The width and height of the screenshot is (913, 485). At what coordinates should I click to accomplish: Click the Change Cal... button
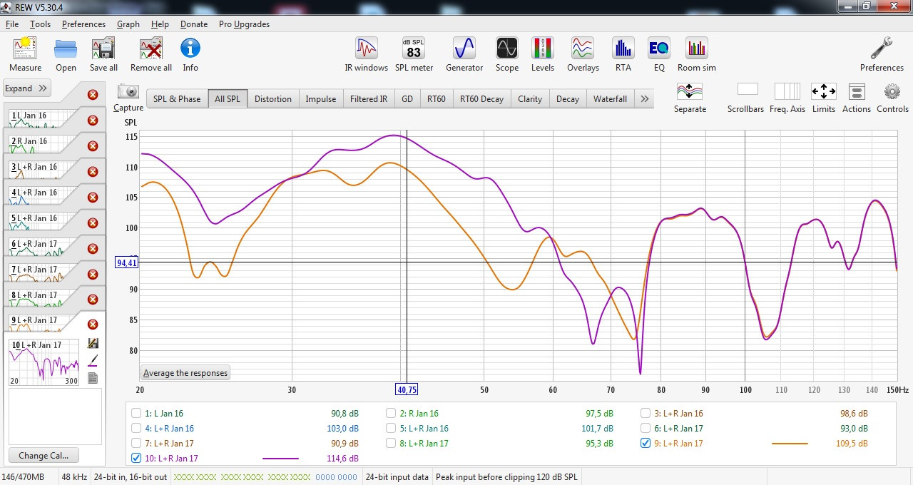pyautogui.click(x=44, y=456)
